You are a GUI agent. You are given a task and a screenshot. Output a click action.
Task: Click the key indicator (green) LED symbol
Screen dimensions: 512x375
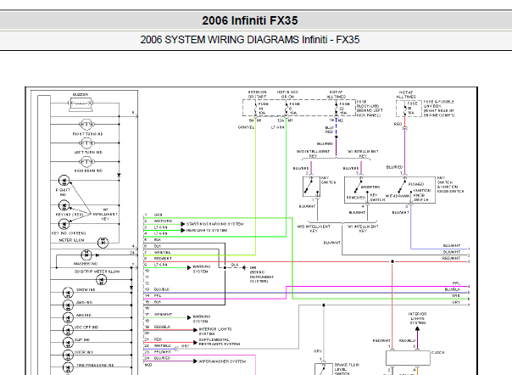(x=64, y=224)
